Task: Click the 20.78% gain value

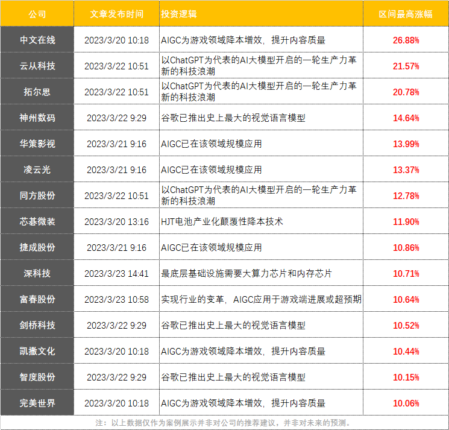Action: tap(406, 92)
